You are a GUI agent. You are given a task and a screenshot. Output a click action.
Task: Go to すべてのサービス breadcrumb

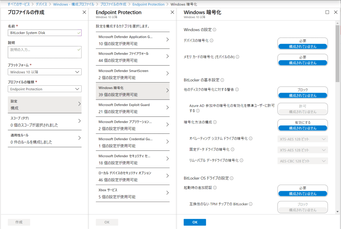pos(19,4)
